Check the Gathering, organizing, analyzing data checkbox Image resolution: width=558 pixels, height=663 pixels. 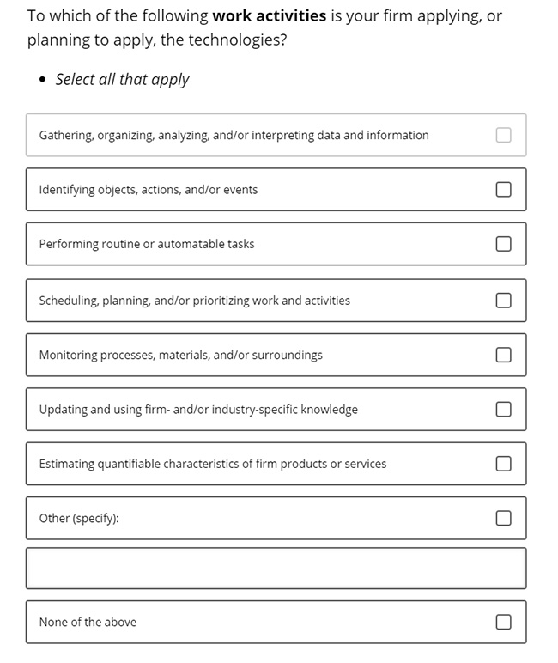[503, 135]
